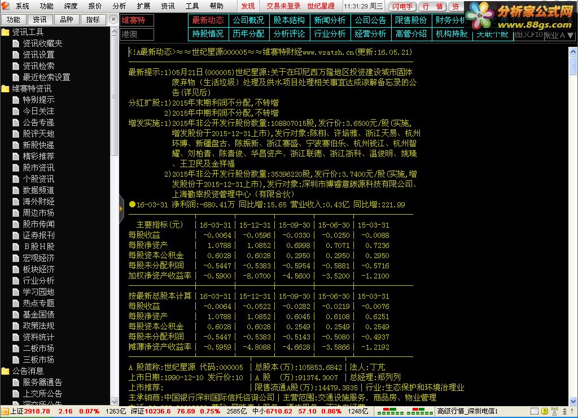Open the 振业A stock dropdown arrow

tap(571, 36)
